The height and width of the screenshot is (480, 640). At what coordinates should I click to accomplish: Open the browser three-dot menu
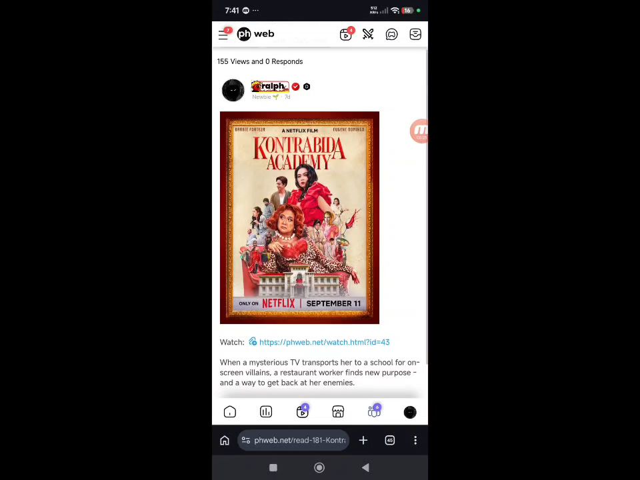415,441
